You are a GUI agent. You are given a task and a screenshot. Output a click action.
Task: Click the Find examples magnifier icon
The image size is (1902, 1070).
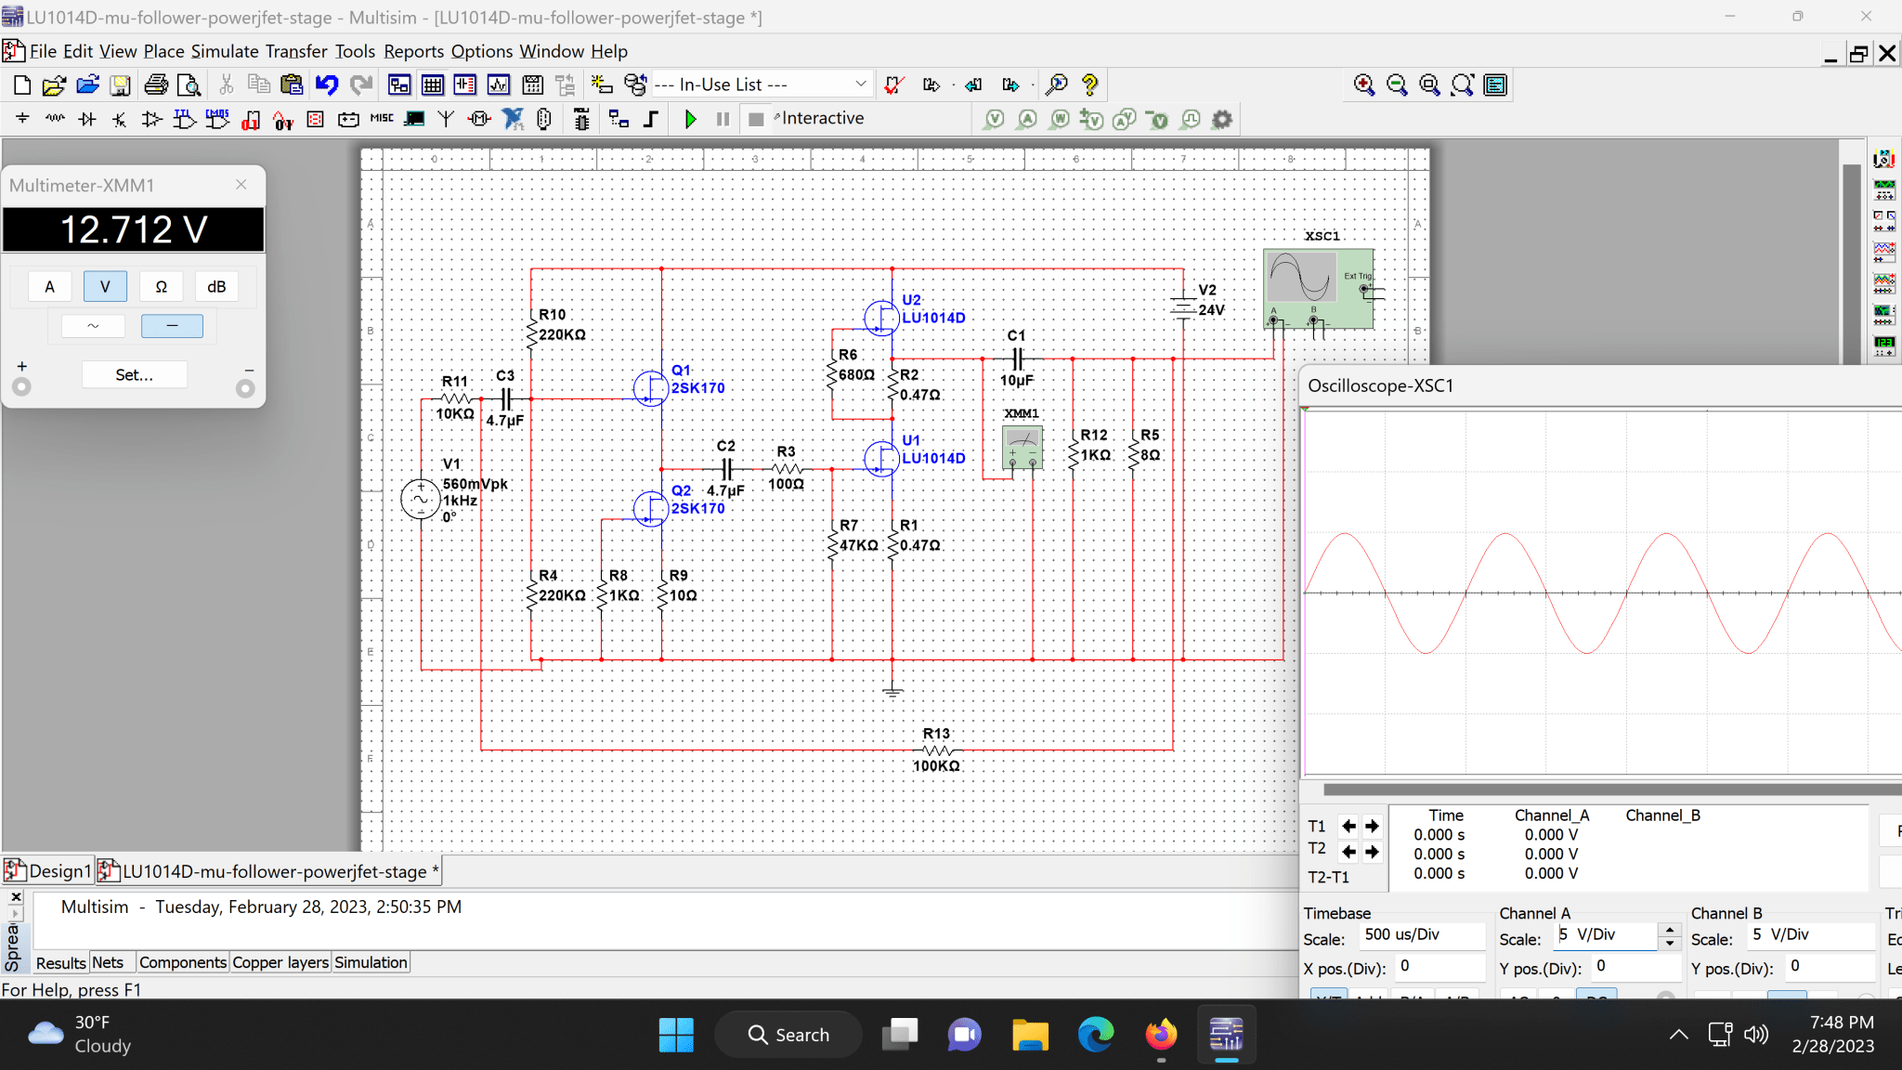click(1056, 85)
